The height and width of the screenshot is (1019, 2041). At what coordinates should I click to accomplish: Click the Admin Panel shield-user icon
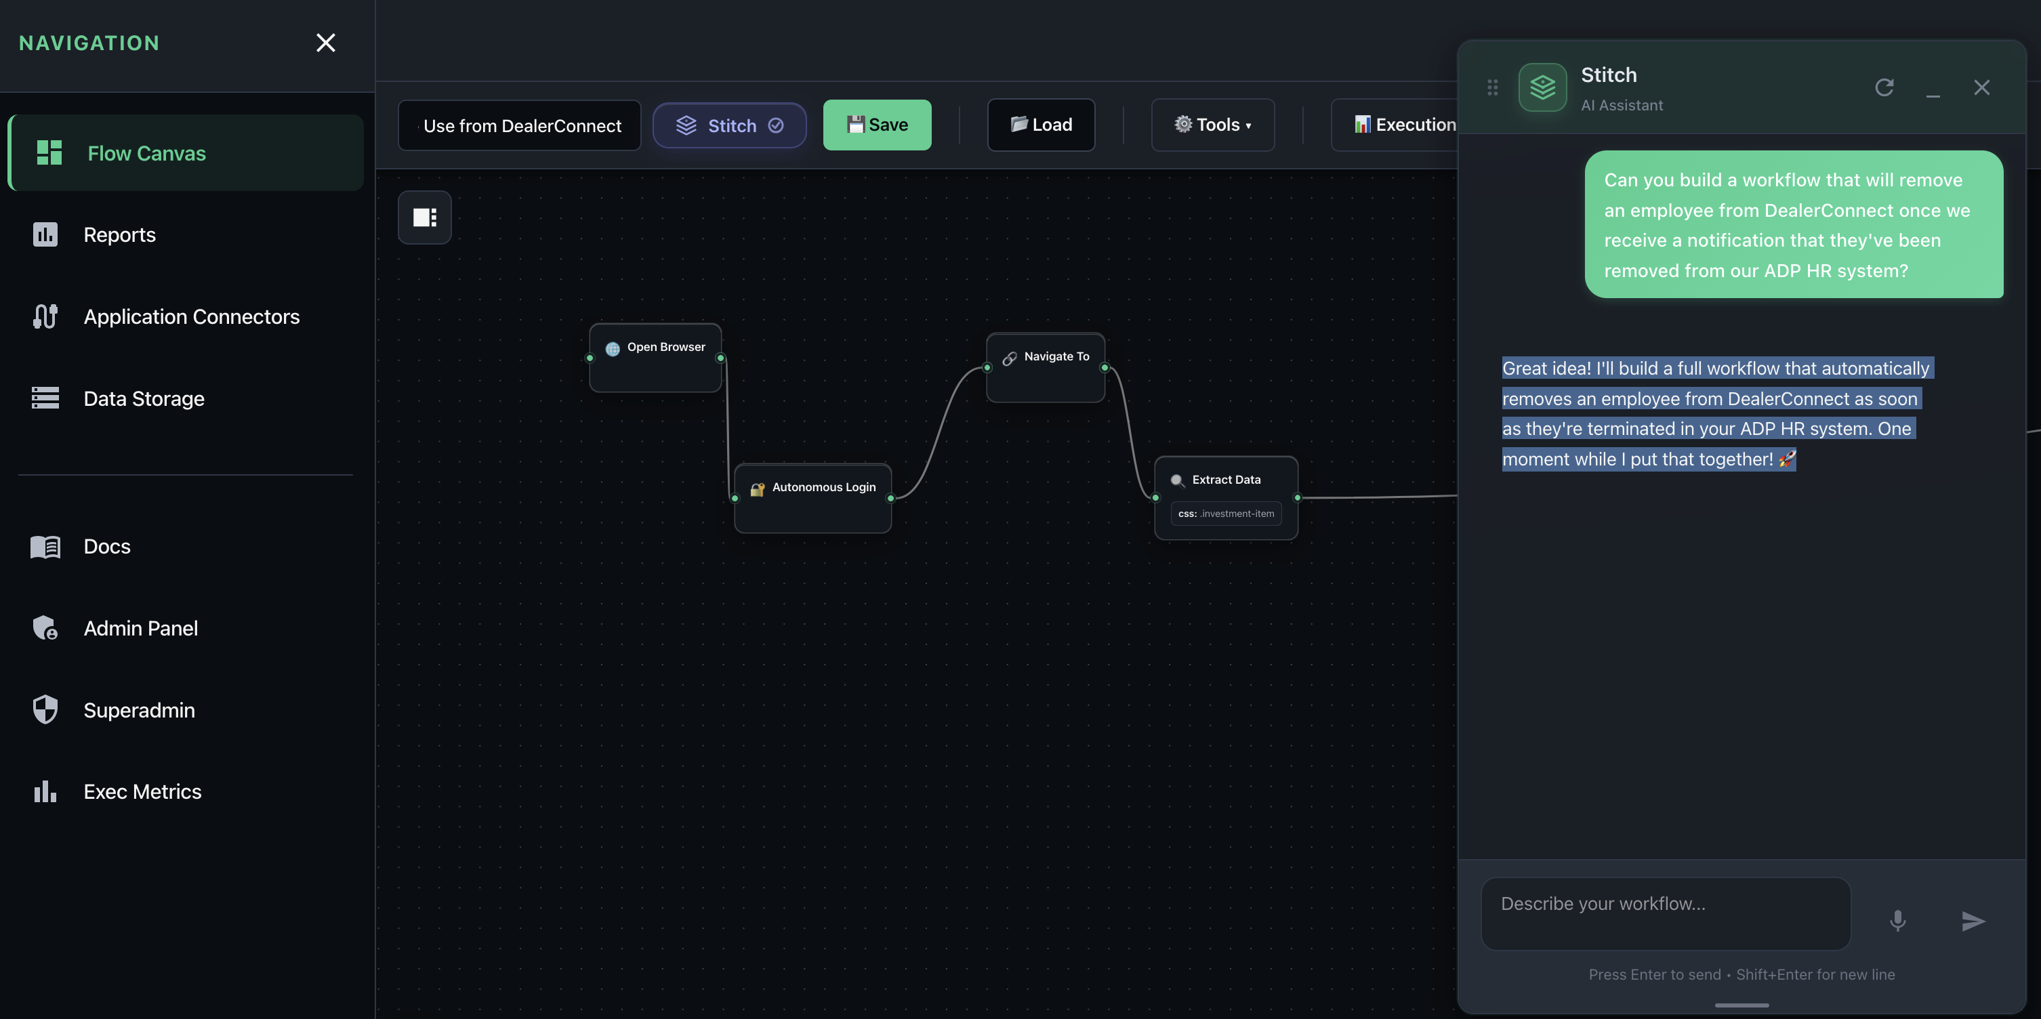tap(45, 627)
